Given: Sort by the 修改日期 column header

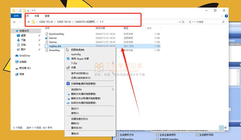Looking at the screenshot, I should click(x=100, y=28).
